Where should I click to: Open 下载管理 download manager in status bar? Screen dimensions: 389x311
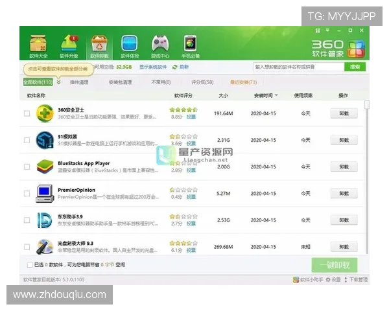[x=356, y=280]
